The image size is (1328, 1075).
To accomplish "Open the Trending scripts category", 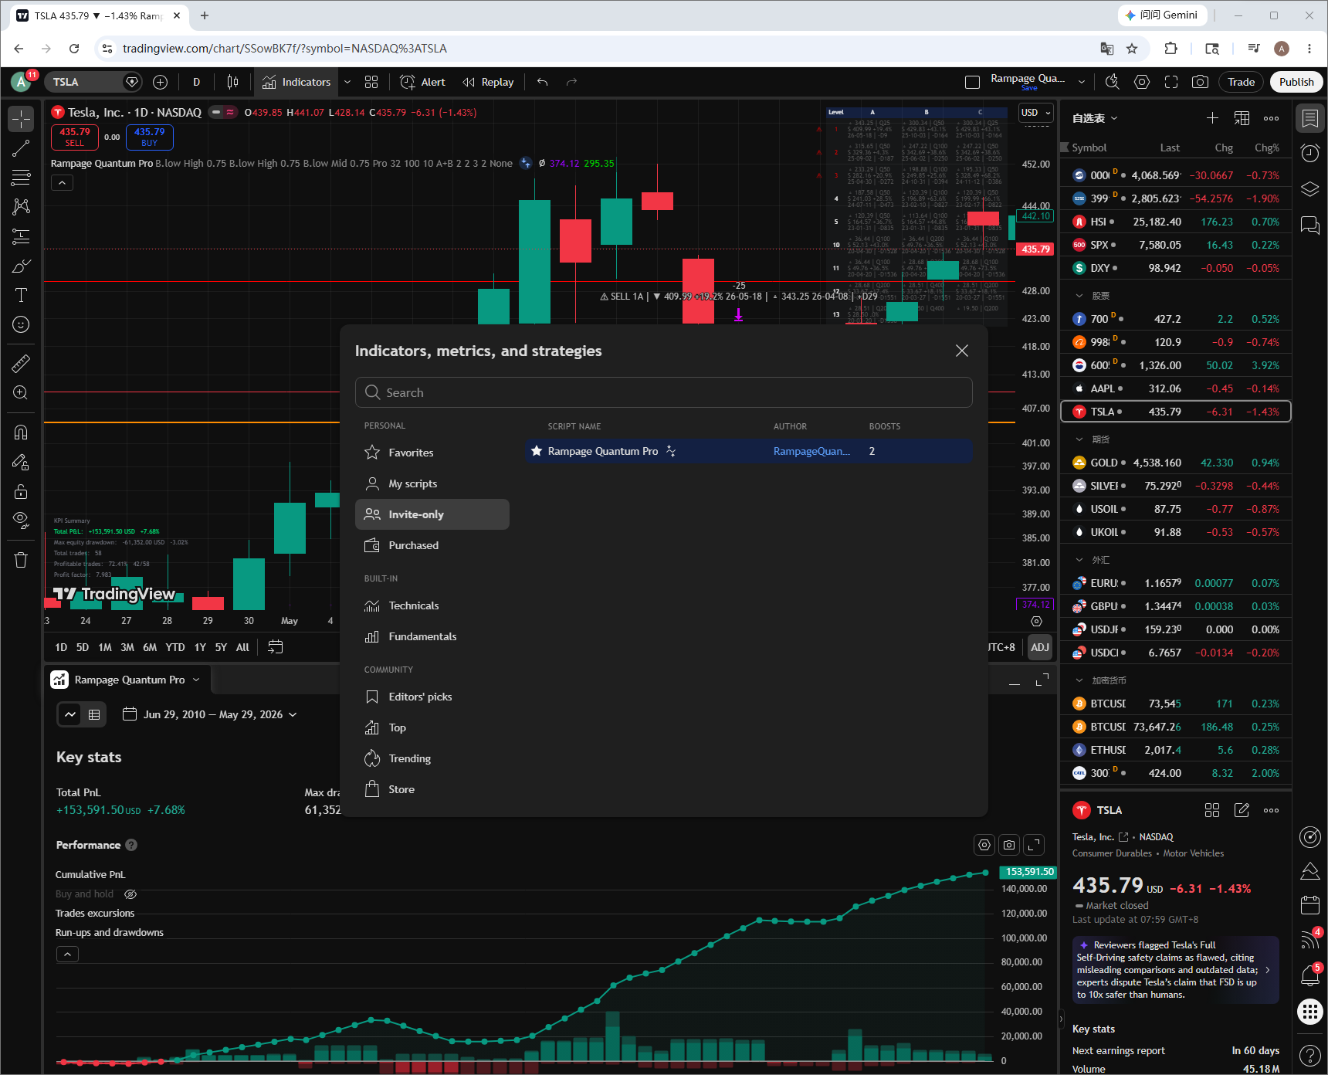I will (x=432, y=758).
